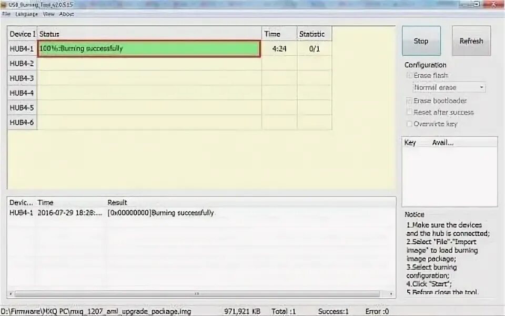Click the Device ID column header
This screenshot has height=316, width=505.
[x=22, y=34]
